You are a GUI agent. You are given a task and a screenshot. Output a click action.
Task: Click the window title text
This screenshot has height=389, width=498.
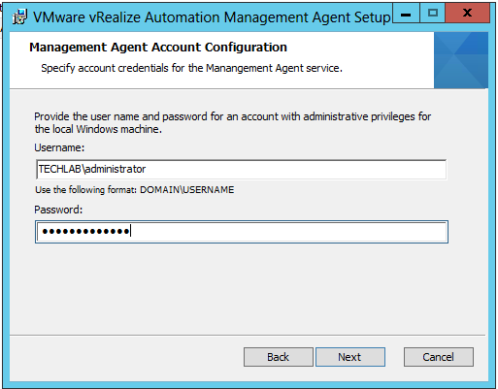[212, 17]
